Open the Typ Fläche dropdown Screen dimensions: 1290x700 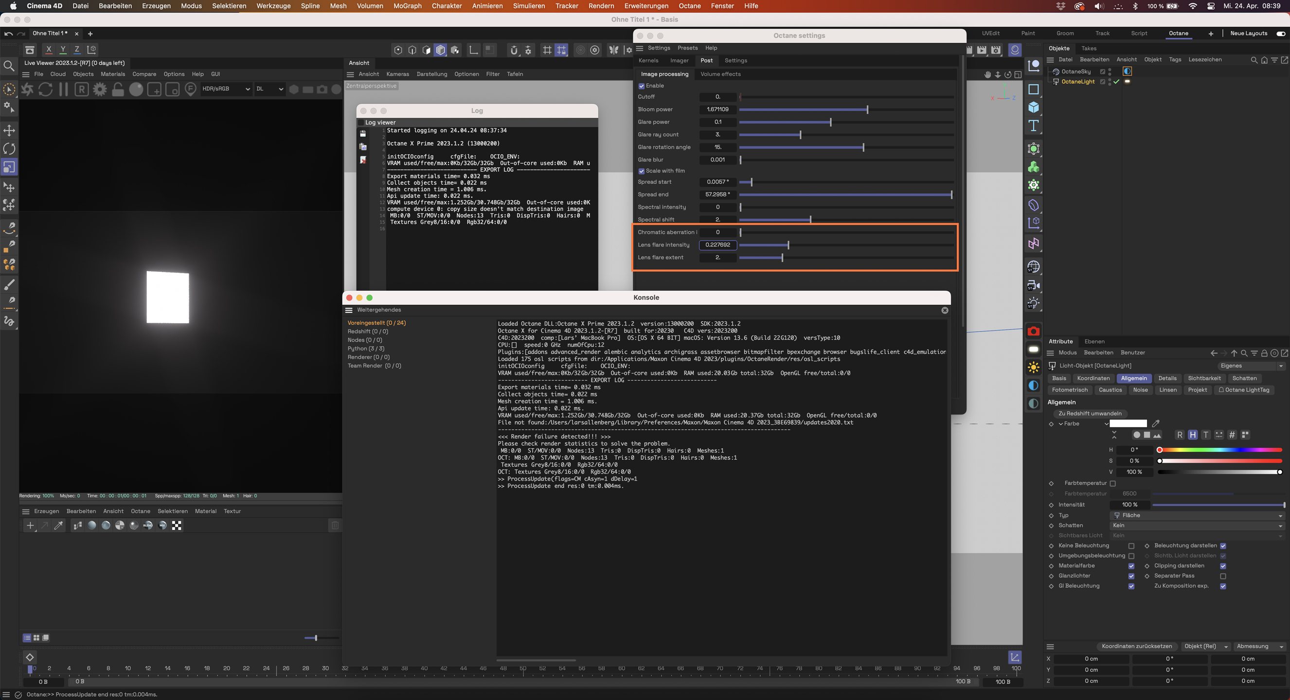[1197, 515]
